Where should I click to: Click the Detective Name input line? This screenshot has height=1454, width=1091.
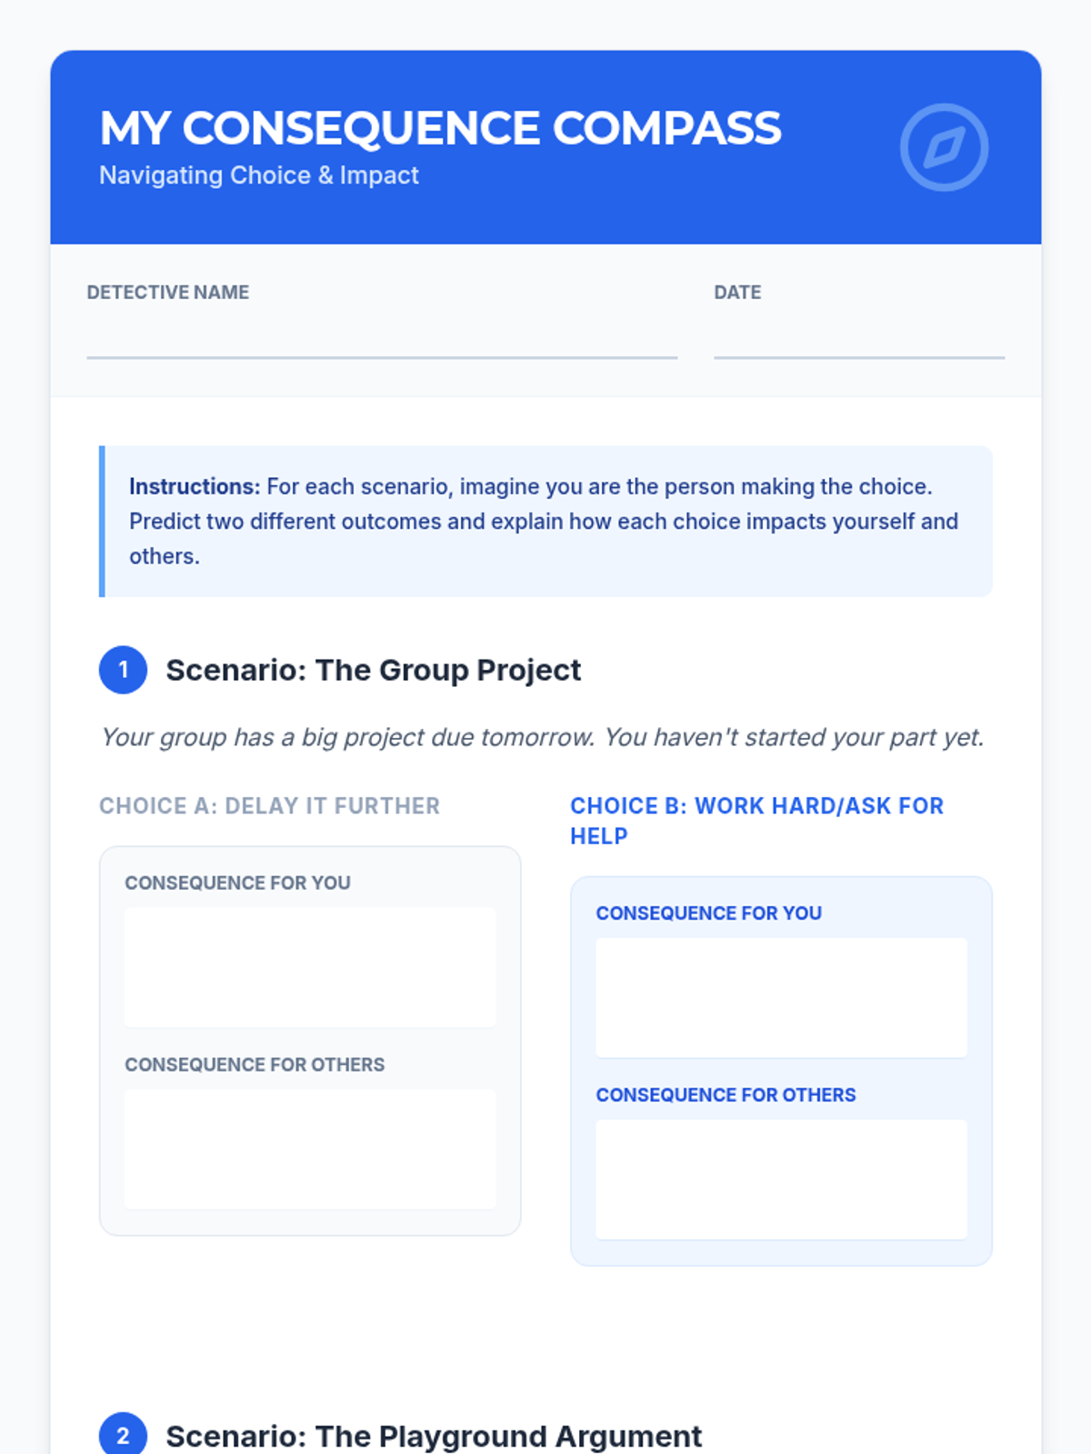coord(382,342)
